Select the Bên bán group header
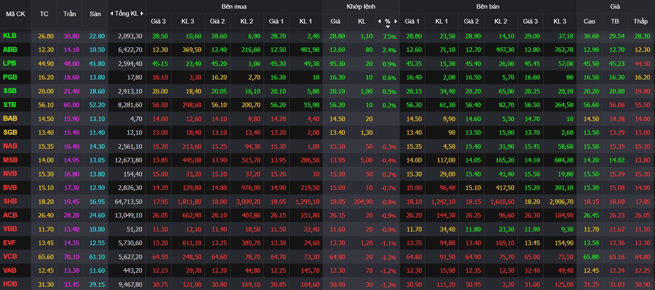This screenshot has width=655, height=290. [x=488, y=7]
